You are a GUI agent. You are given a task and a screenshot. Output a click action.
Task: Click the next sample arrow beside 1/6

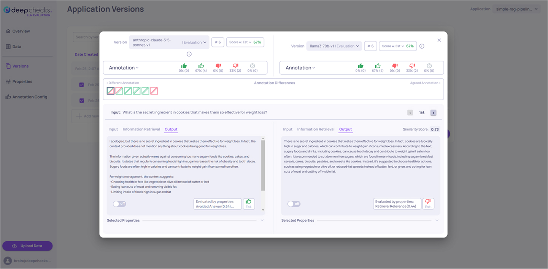[x=433, y=113]
